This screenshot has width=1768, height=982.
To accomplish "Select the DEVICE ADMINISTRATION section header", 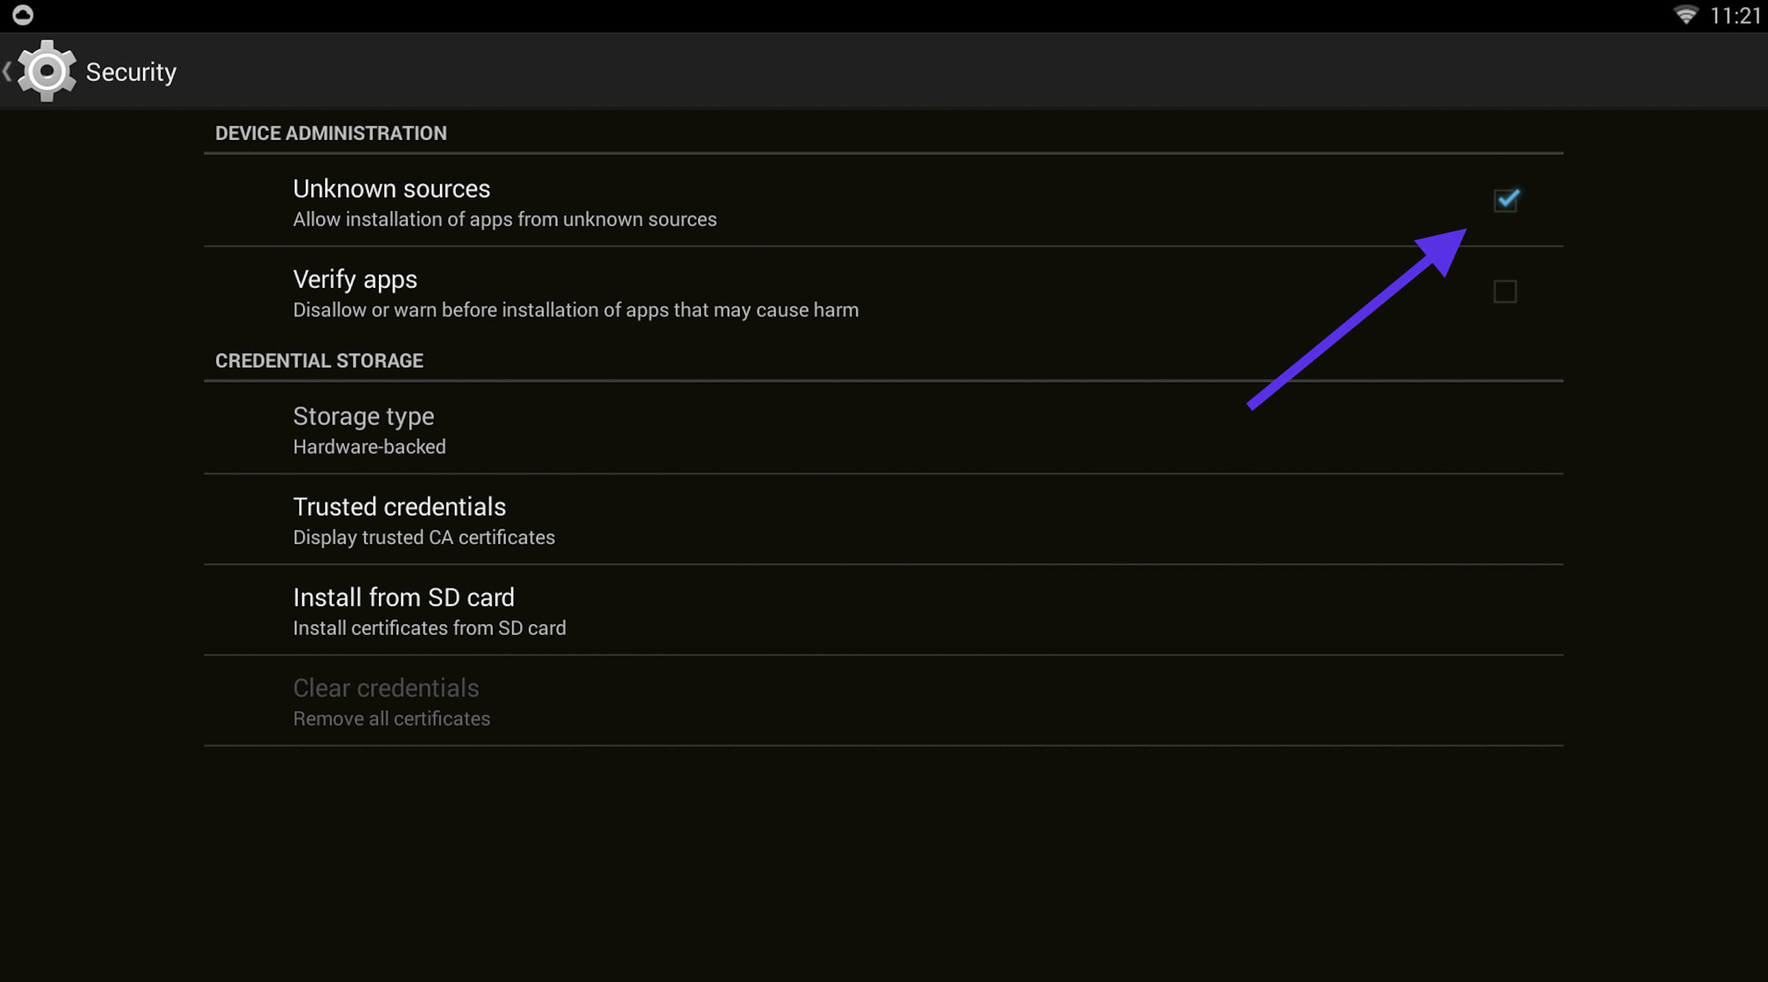I will coord(331,132).
